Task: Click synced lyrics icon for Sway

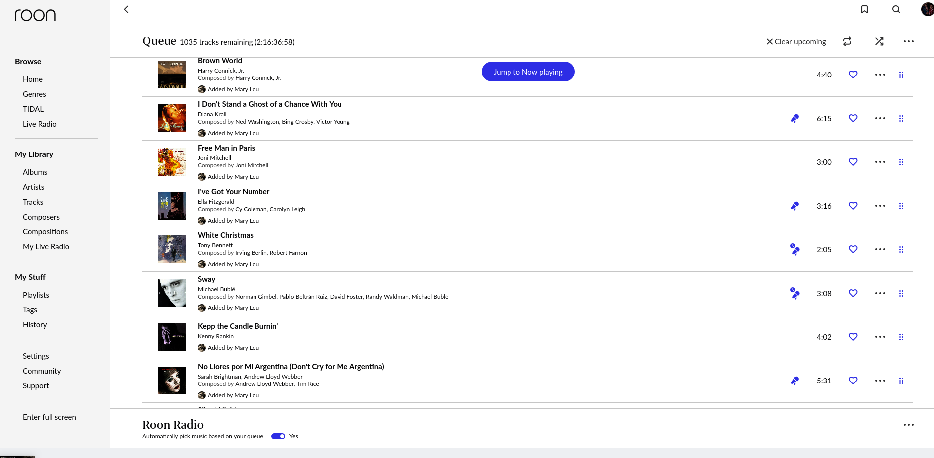Action: coord(795,293)
